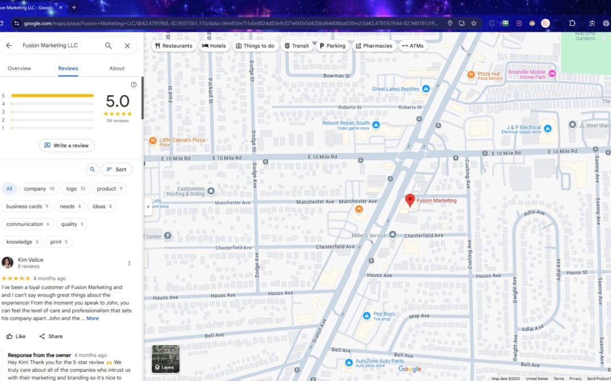The width and height of the screenshot is (611, 381).
Task: Click the Fusion Marketing red map pin
Action: tap(410, 200)
